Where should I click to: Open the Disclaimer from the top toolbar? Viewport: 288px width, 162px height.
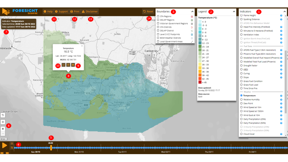[90, 12]
